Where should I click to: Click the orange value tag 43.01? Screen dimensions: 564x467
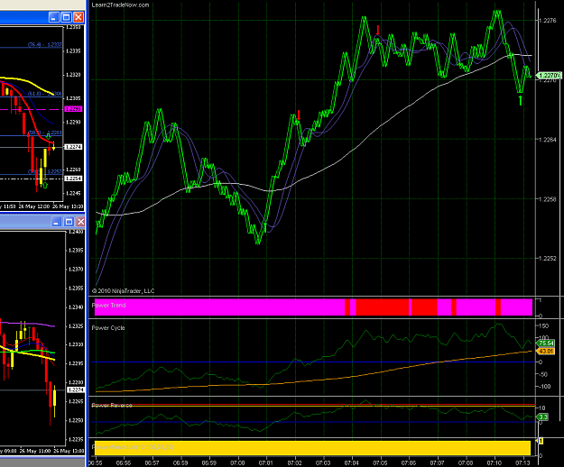click(x=546, y=351)
